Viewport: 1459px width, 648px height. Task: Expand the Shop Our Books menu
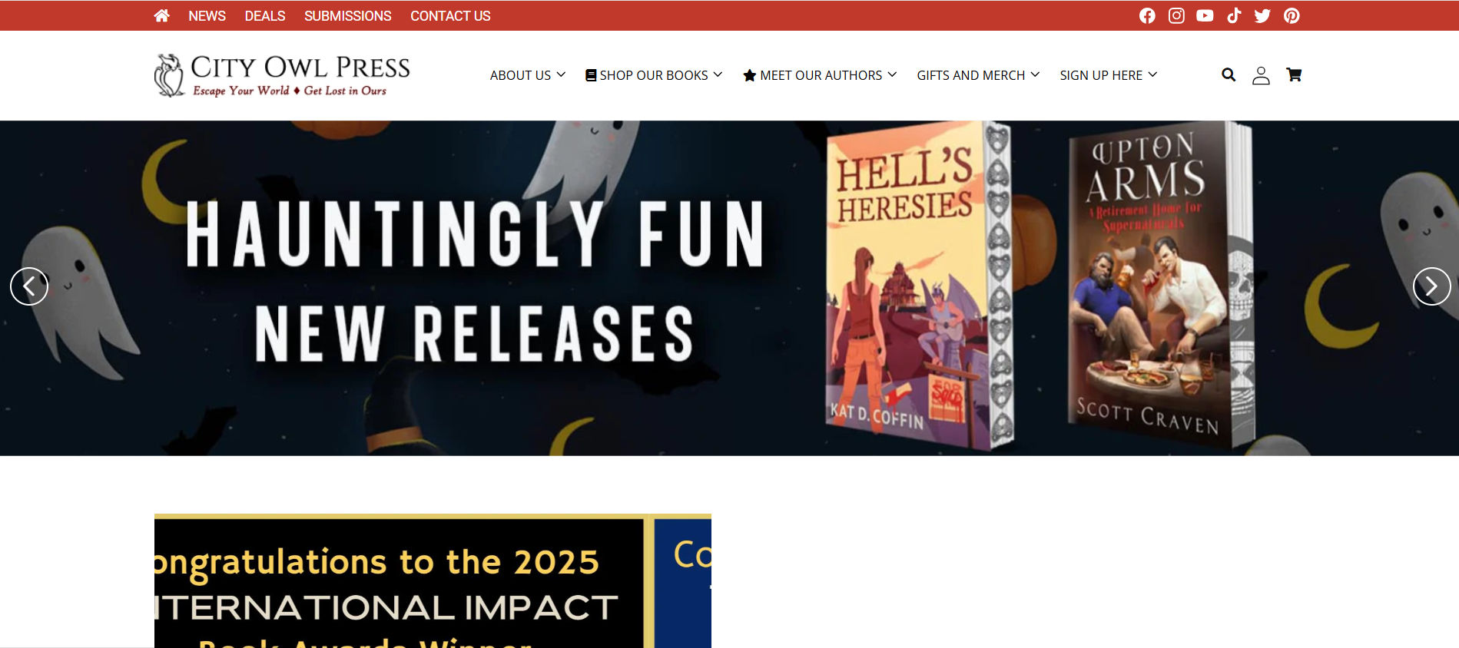[654, 75]
